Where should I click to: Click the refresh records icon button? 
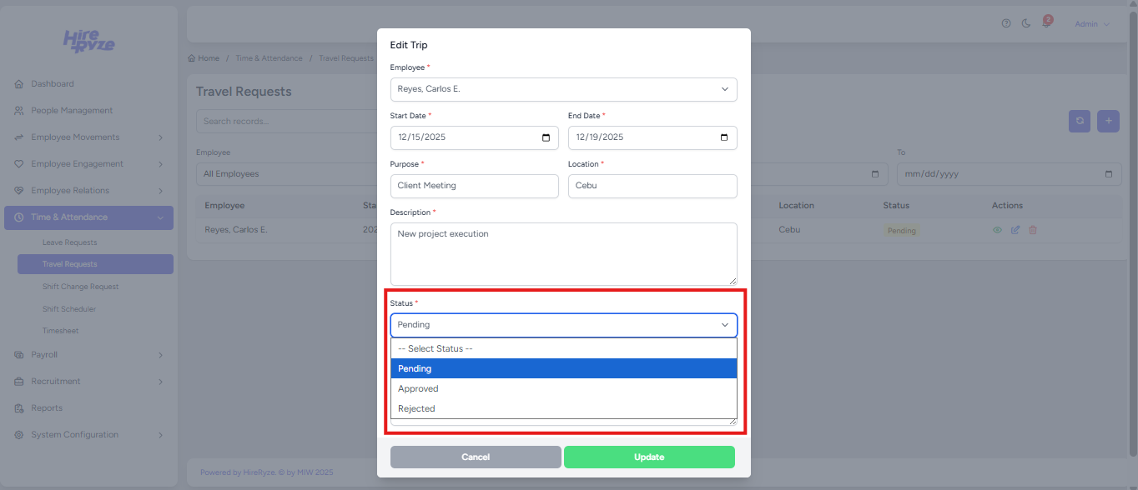pyautogui.click(x=1080, y=121)
